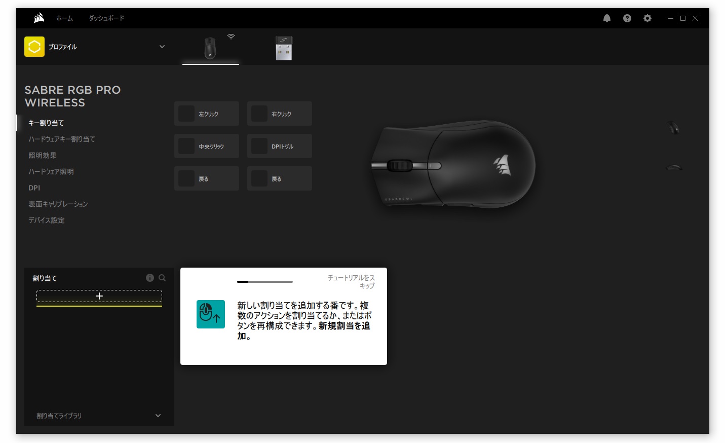
Task: Click the wireless signal icon above mouse
Action: (x=231, y=36)
